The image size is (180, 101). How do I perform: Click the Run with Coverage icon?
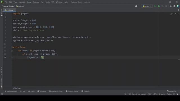click(x=163, y=6)
